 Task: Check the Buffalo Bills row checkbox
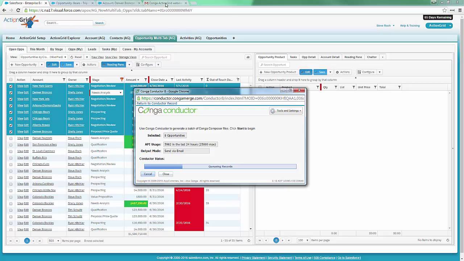point(11,158)
